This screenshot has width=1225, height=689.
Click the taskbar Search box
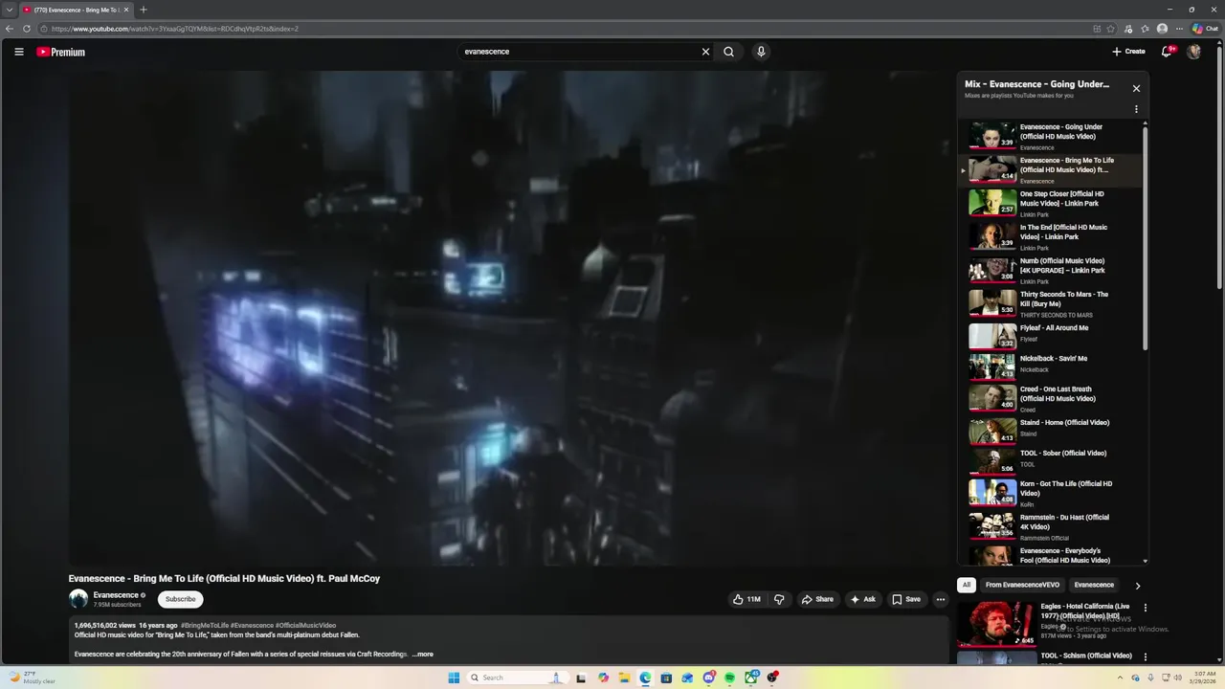click(516, 678)
